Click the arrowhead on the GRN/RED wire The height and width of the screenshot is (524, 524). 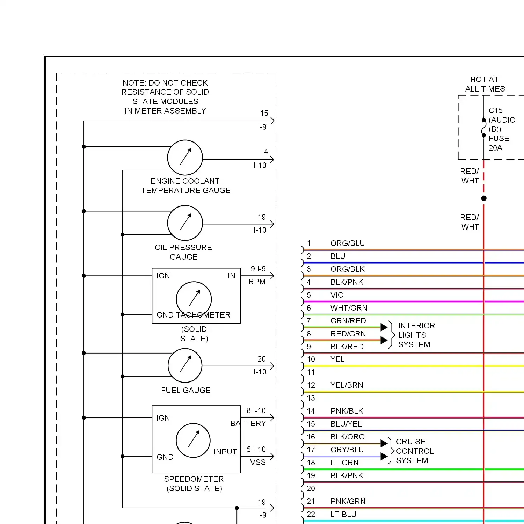click(384, 327)
